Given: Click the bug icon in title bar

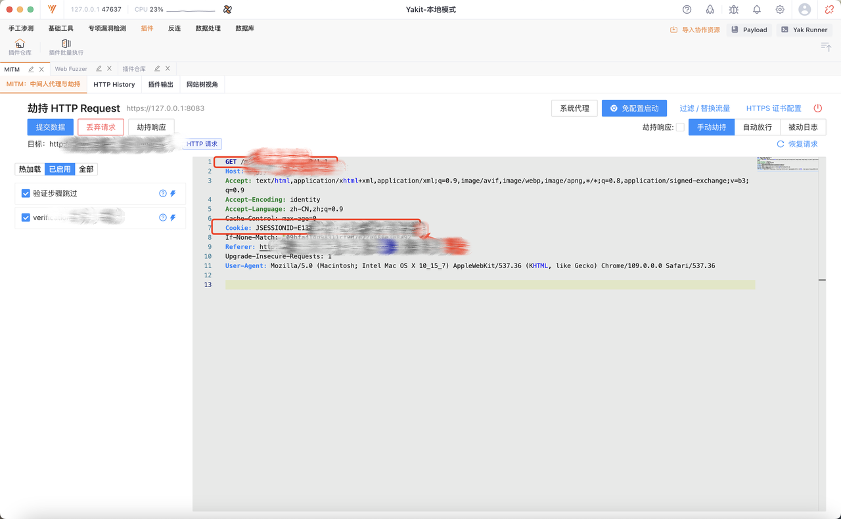Looking at the screenshot, I should click(733, 10).
